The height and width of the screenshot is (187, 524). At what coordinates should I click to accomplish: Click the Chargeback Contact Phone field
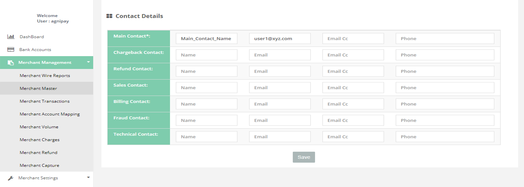[445, 55]
